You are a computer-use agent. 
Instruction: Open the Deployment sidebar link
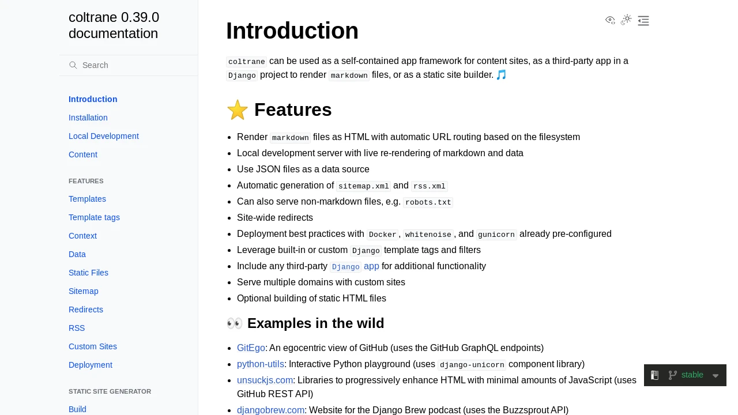click(91, 365)
